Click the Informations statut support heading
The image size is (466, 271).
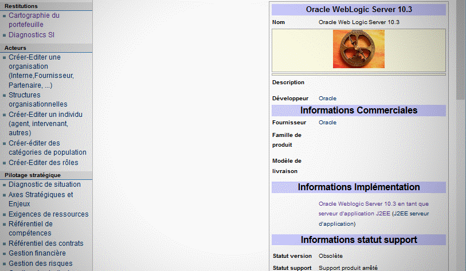pyautogui.click(x=359, y=240)
